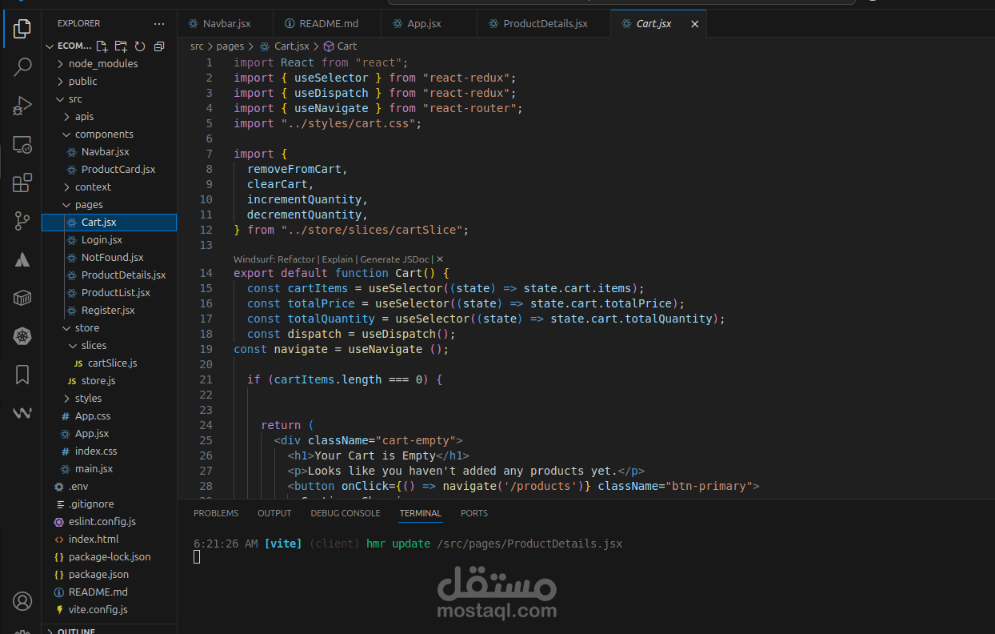995x634 pixels.
Task: Open the Accounts menu icon
Action: click(x=22, y=601)
